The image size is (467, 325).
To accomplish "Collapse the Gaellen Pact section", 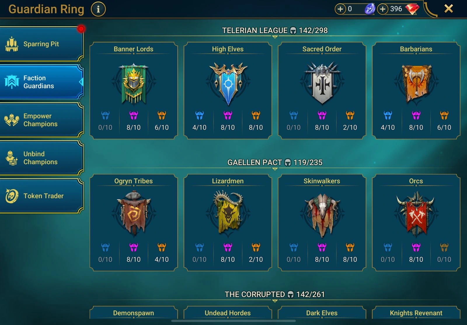I will 275,169.
